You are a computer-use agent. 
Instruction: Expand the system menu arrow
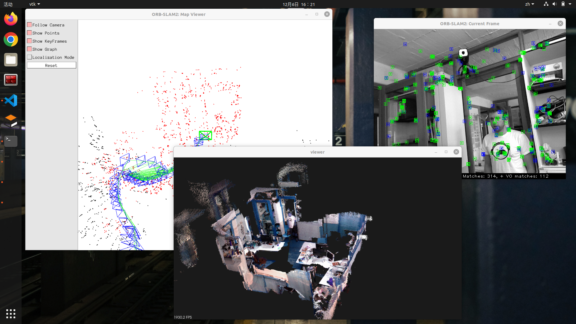(x=570, y=4)
